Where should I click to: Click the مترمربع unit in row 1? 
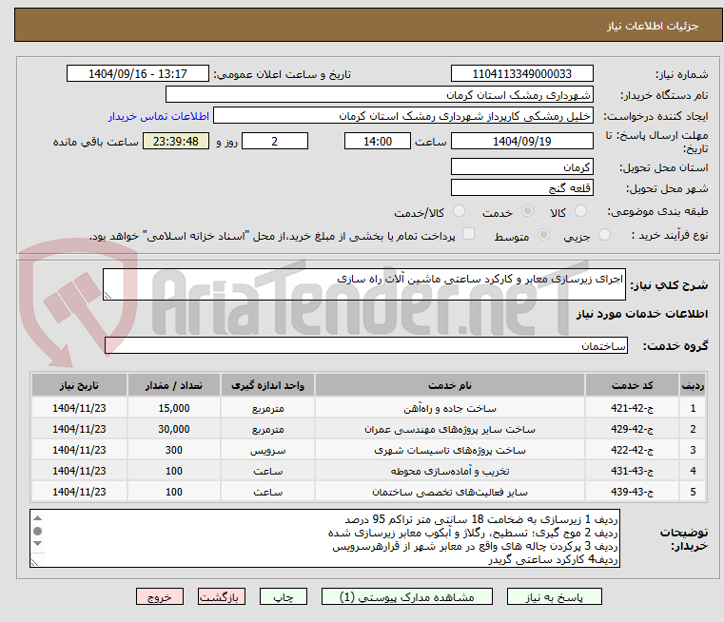tap(267, 408)
